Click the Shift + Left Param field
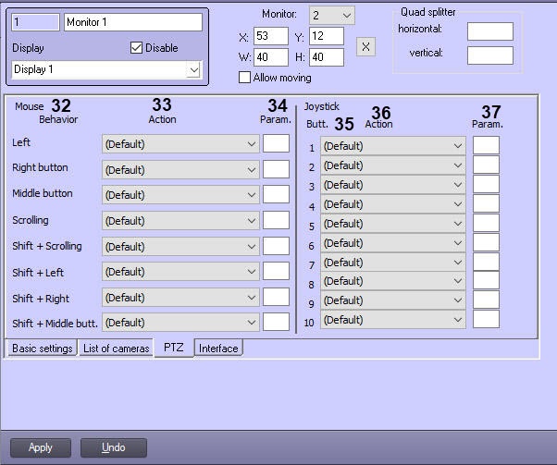 276,271
